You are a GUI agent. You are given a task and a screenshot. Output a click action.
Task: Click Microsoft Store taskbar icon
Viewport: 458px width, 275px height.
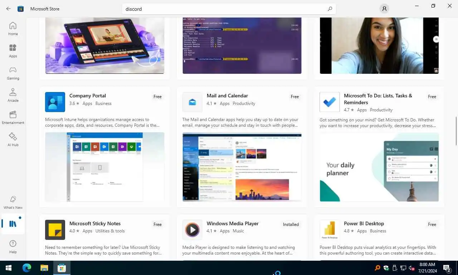tap(62, 268)
